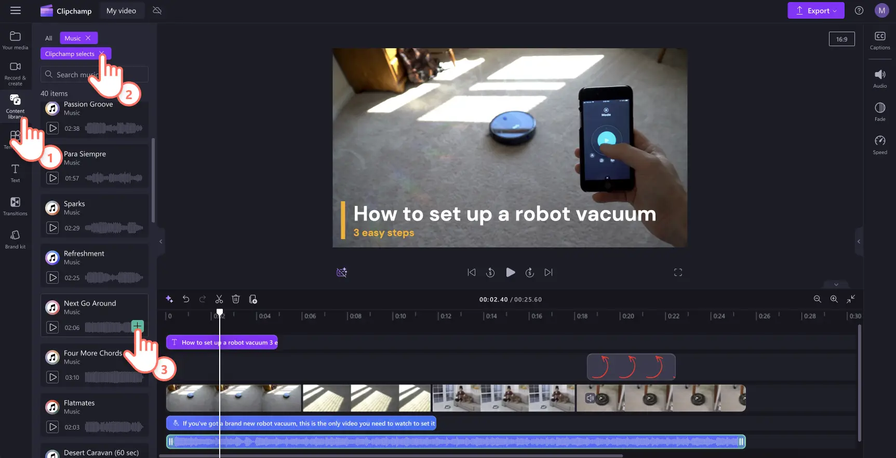
Task: Click the duplicate clip icon
Action: 253,299
